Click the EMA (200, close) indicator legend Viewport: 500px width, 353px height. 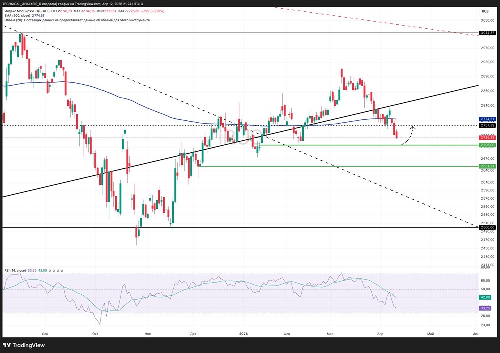click(17, 15)
